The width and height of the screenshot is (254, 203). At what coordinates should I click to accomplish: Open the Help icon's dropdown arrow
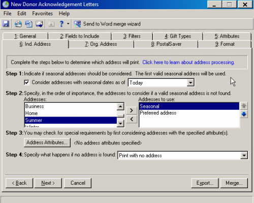click(x=68, y=24)
